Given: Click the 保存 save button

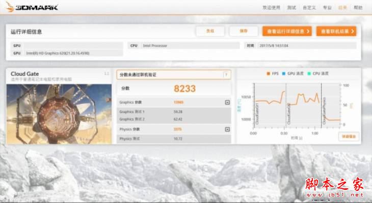Looking at the screenshot, I should [x=244, y=31].
